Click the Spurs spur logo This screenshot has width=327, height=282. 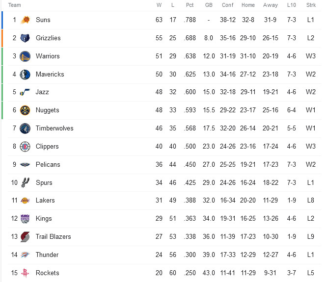(x=25, y=182)
